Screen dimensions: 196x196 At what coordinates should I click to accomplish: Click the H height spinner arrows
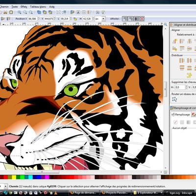[93, 19]
